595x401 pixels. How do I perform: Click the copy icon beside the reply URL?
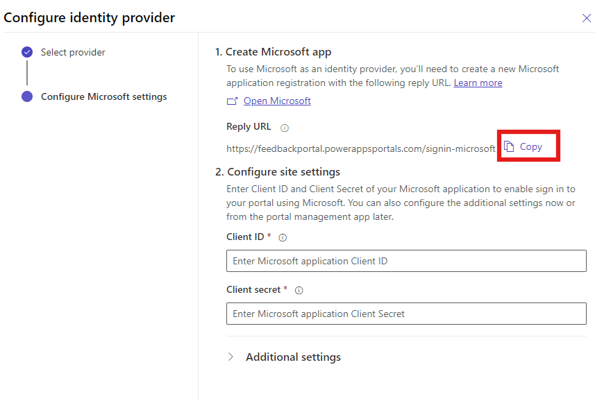click(x=510, y=146)
